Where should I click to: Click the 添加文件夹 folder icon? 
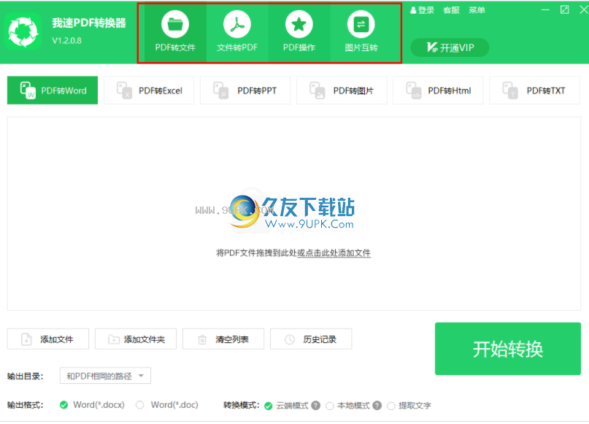(114, 339)
